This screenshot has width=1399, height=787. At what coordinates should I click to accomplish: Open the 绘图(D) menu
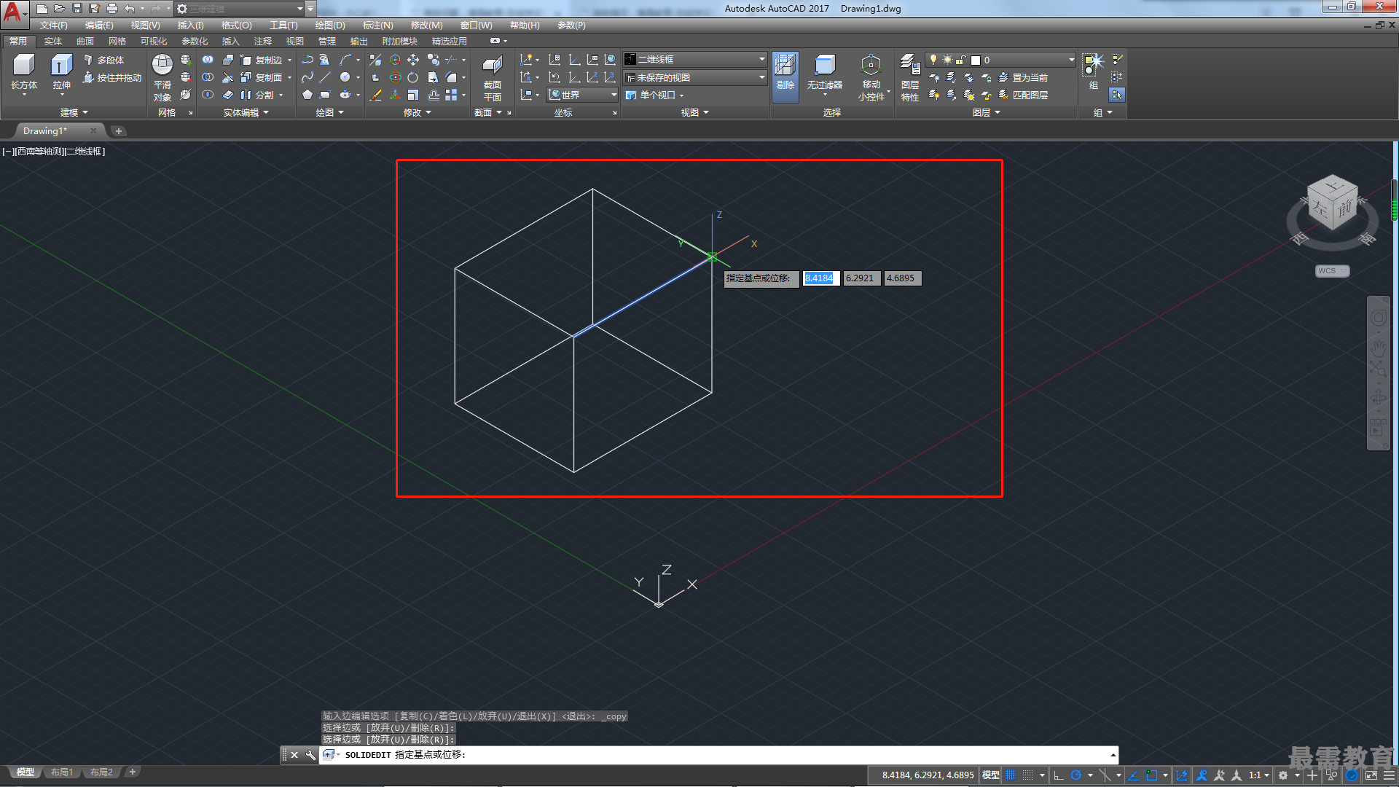(x=330, y=26)
